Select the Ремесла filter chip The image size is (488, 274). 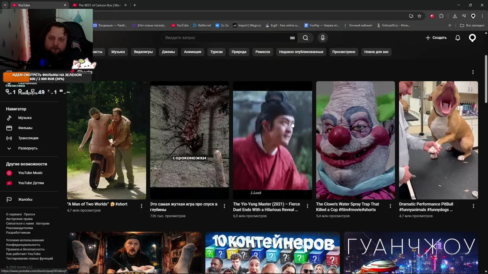[263, 52]
